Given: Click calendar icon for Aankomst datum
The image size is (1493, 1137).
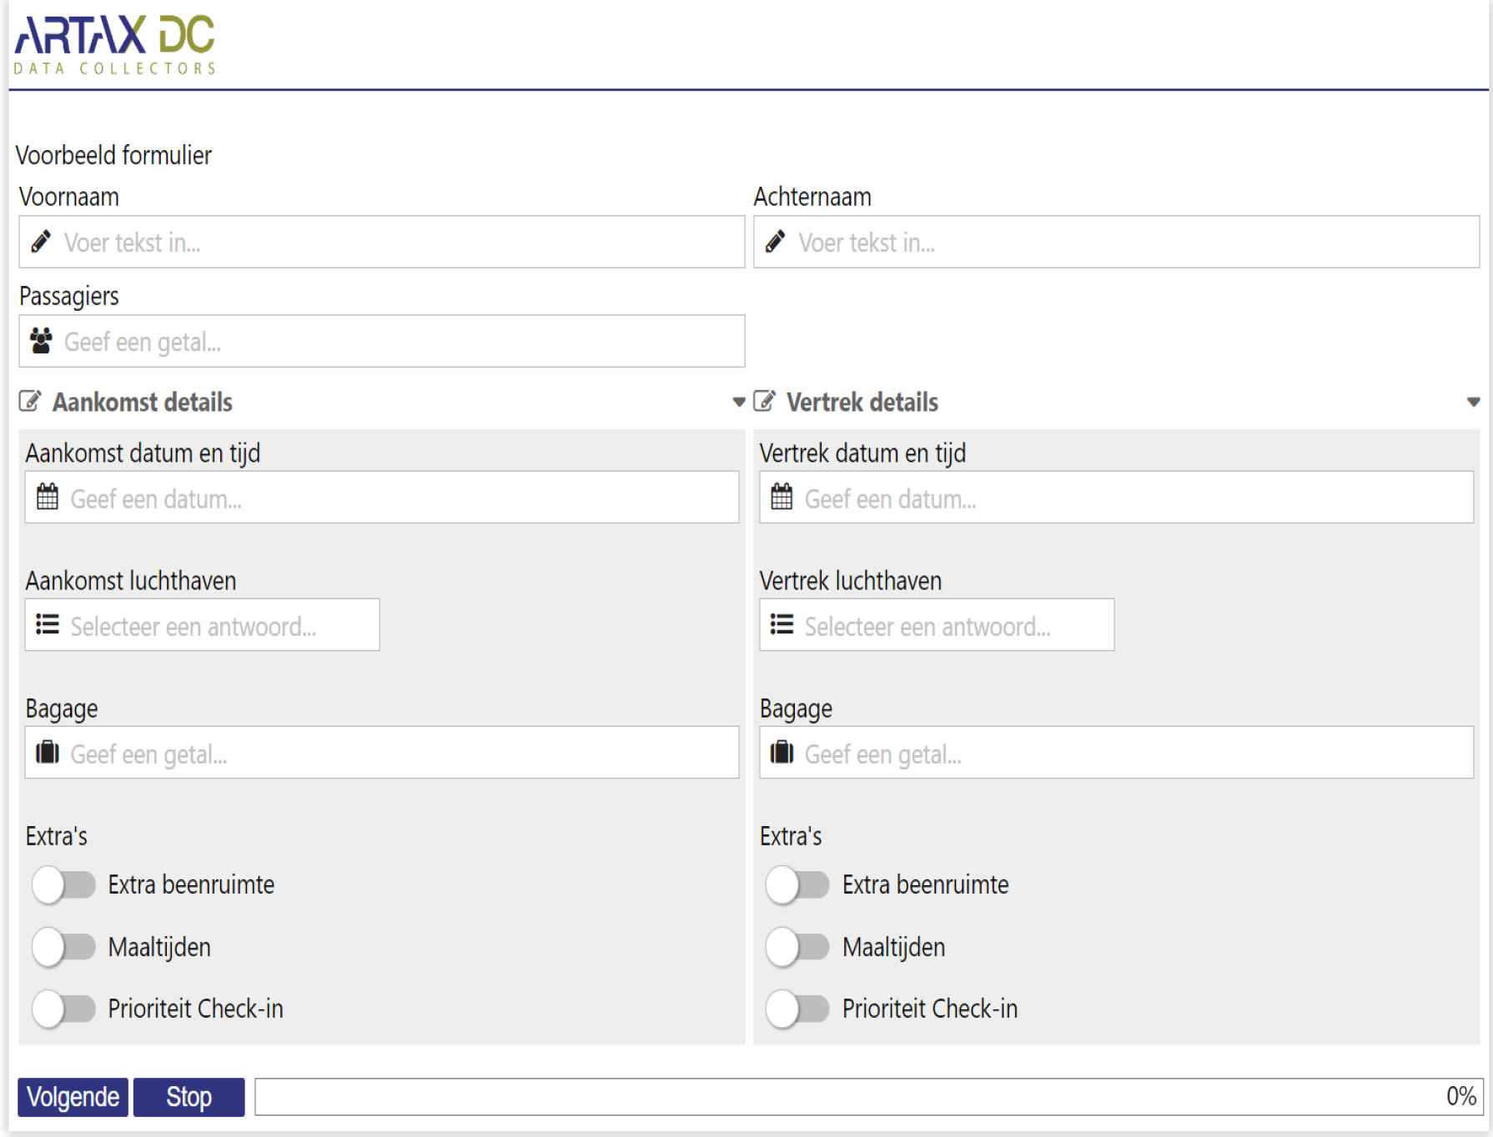Looking at the screenshot, I should (48, 498).
